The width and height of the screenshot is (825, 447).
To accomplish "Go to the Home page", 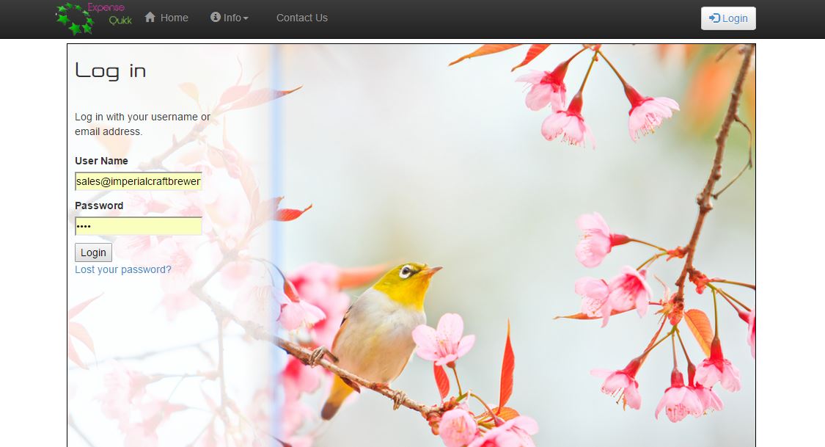I will pyautogui.click(x=174, y=18).
